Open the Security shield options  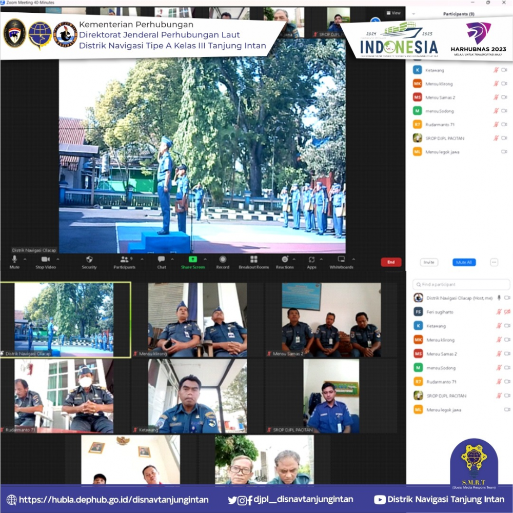pyautogui.click(x=89, y=260)
